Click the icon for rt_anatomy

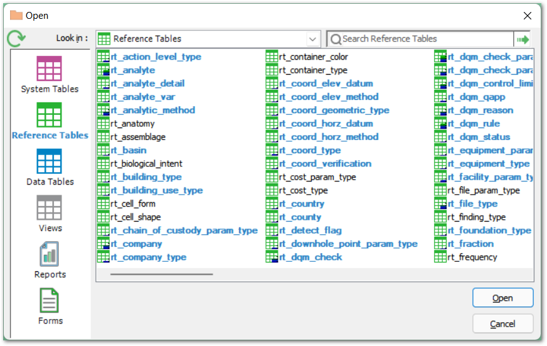click(x=104, y=123)
